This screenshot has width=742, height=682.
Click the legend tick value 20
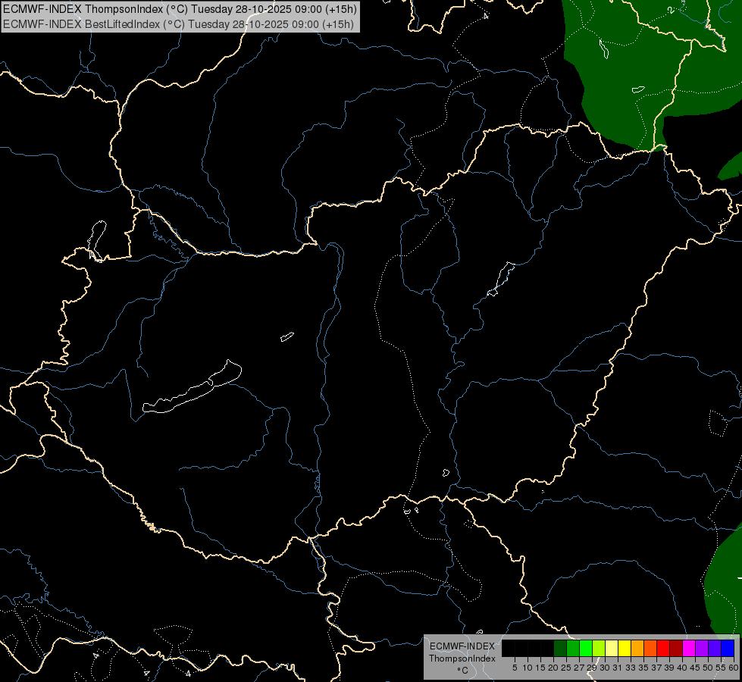pos(553,668)
